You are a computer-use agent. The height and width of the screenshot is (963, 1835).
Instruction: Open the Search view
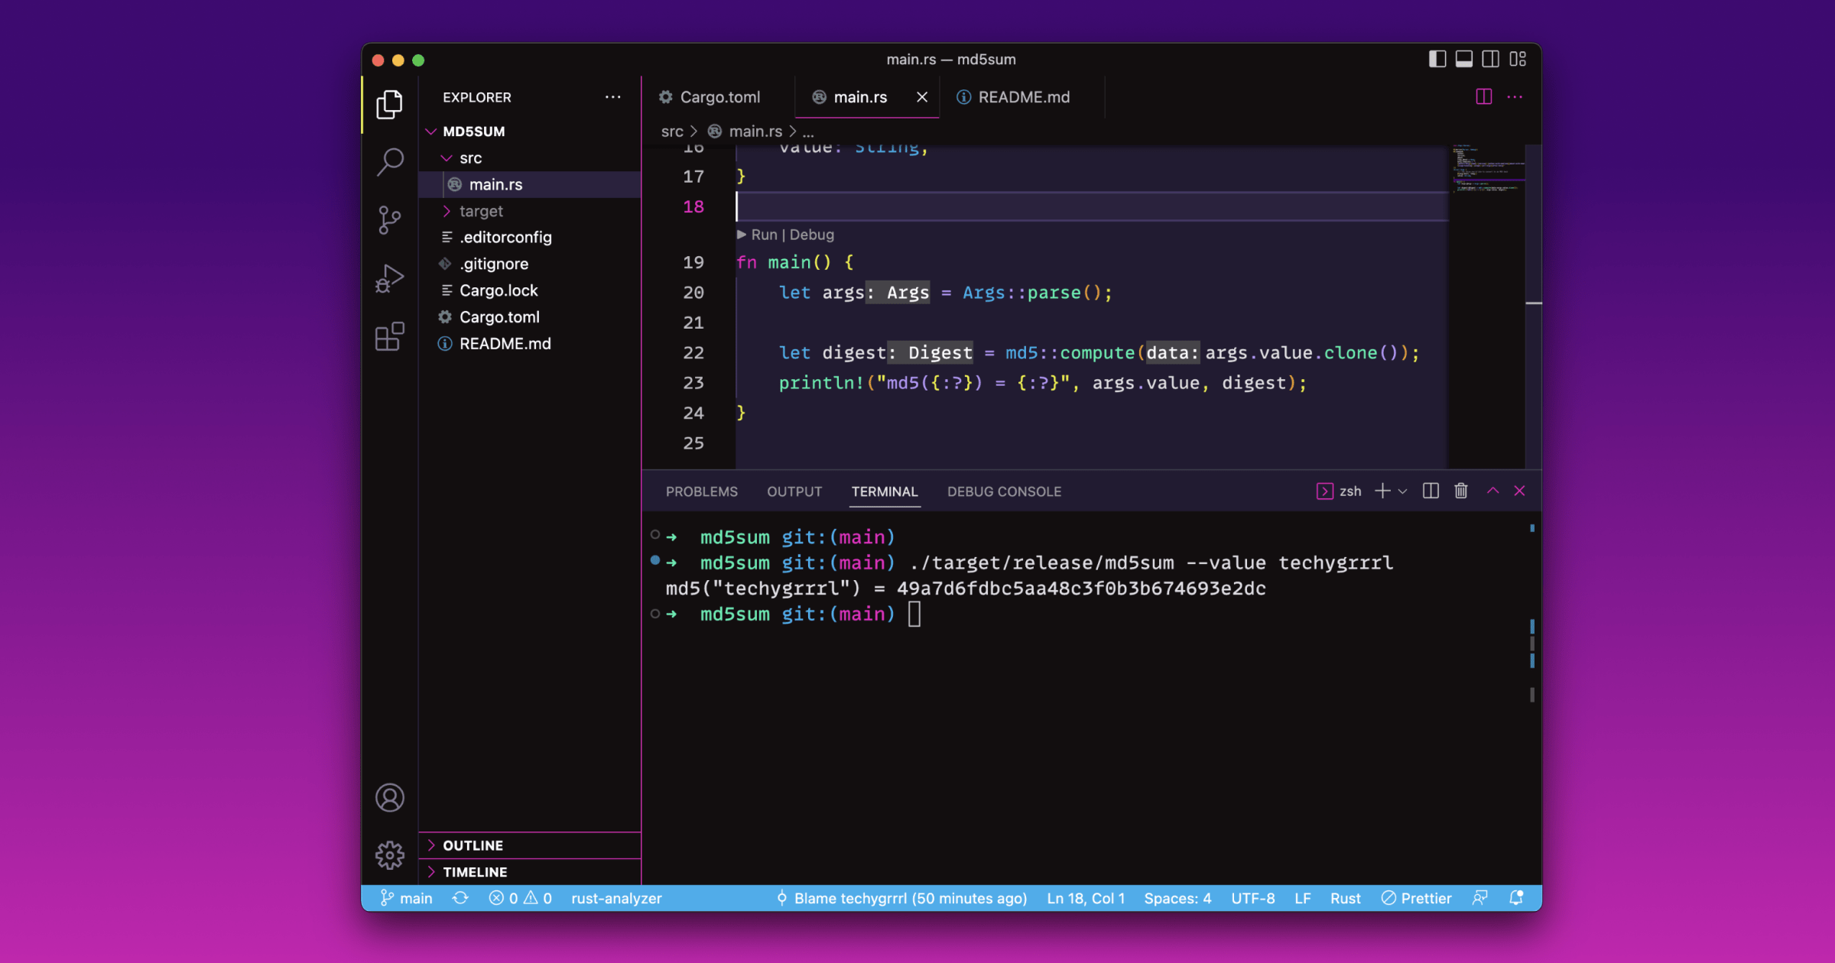[391, 162]
